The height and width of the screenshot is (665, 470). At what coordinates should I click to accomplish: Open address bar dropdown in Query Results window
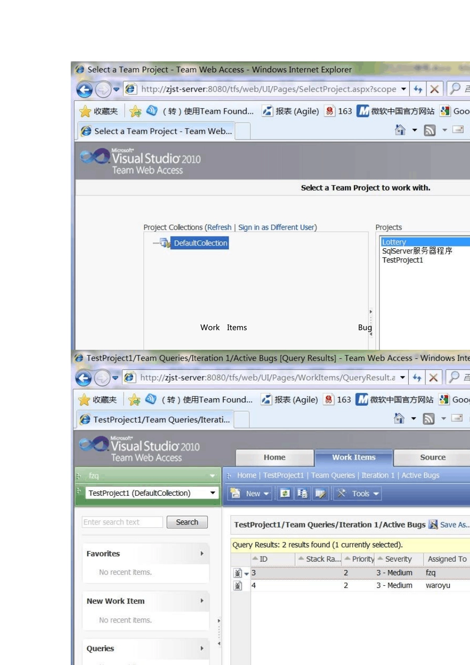click(x=403, y=378)
